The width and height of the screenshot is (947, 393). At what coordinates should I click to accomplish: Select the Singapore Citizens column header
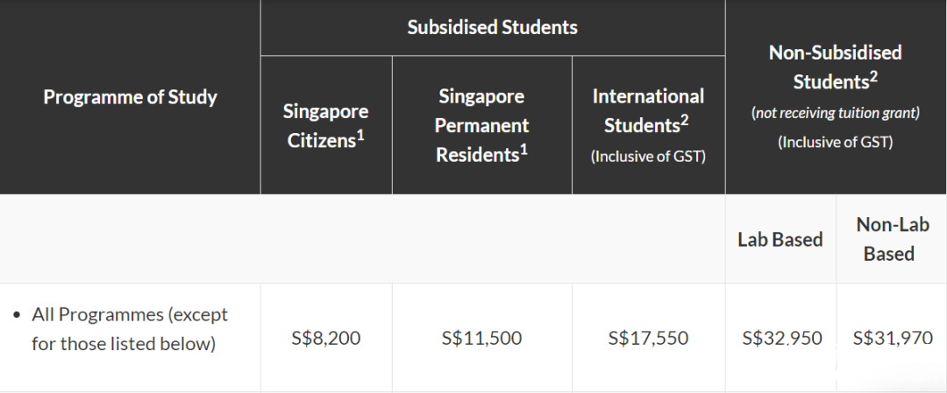click(325, 125)
